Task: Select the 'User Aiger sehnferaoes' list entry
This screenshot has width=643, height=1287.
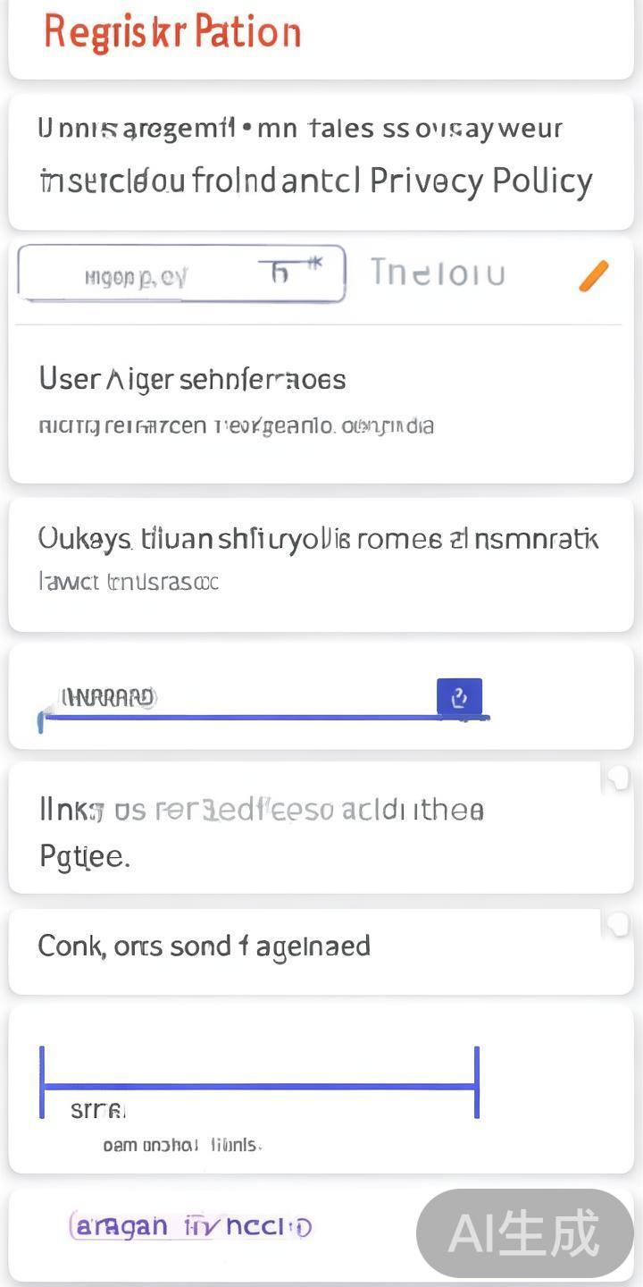Action: [x=192, y=380]
